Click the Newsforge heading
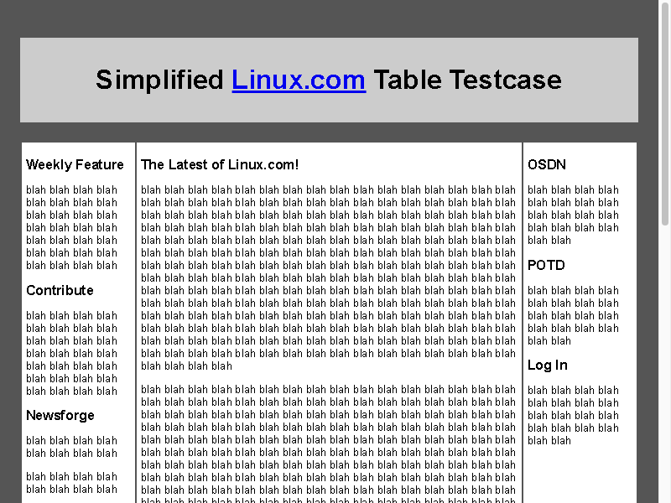This screenshot has width=671, height=503. (x=60, y=415)
